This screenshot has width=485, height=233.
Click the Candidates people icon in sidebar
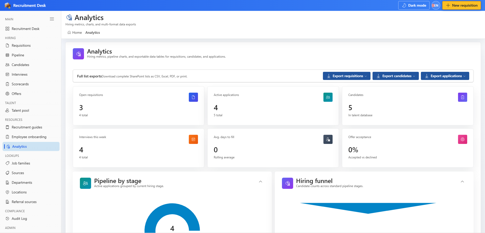(x=7, y=65)
